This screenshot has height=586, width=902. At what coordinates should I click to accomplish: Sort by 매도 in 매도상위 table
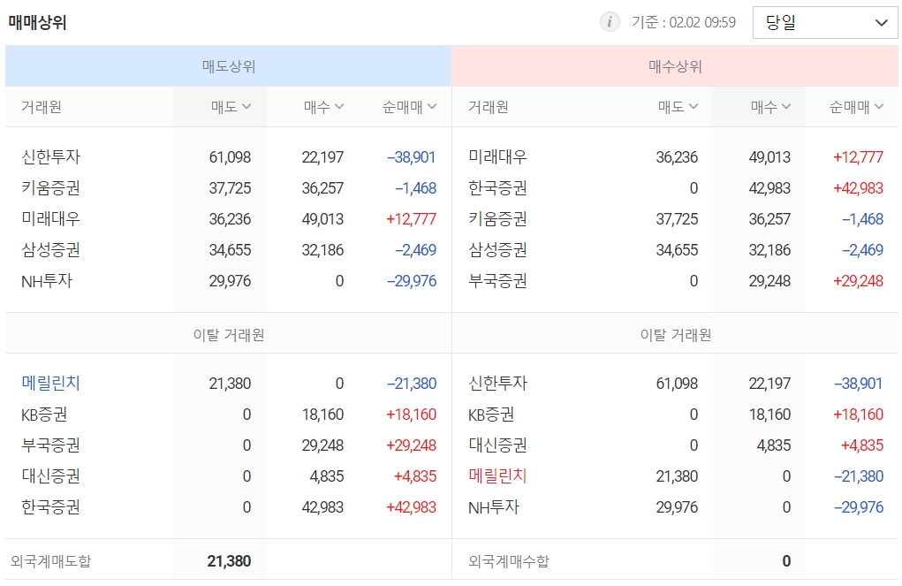(x=231, y=106)
